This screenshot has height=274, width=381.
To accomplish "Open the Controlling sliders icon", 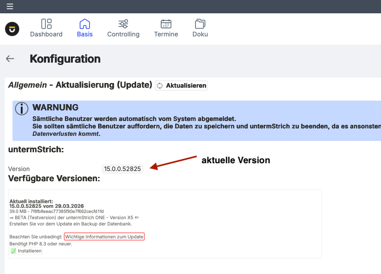I will pyautogui.click(x=123, y=24).
